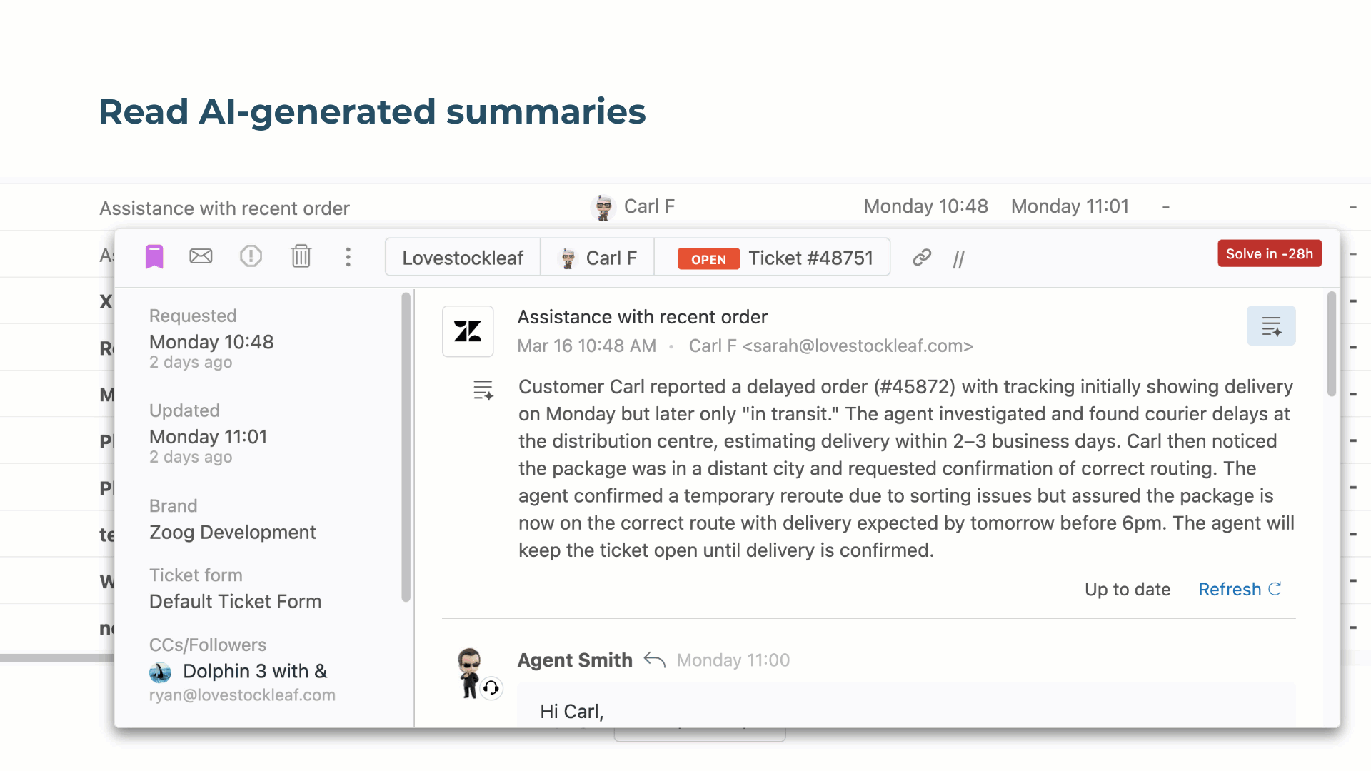Open the Lovestockleaf organization tab
Viewport: 1371px width, 771px height.
(463, 258)
